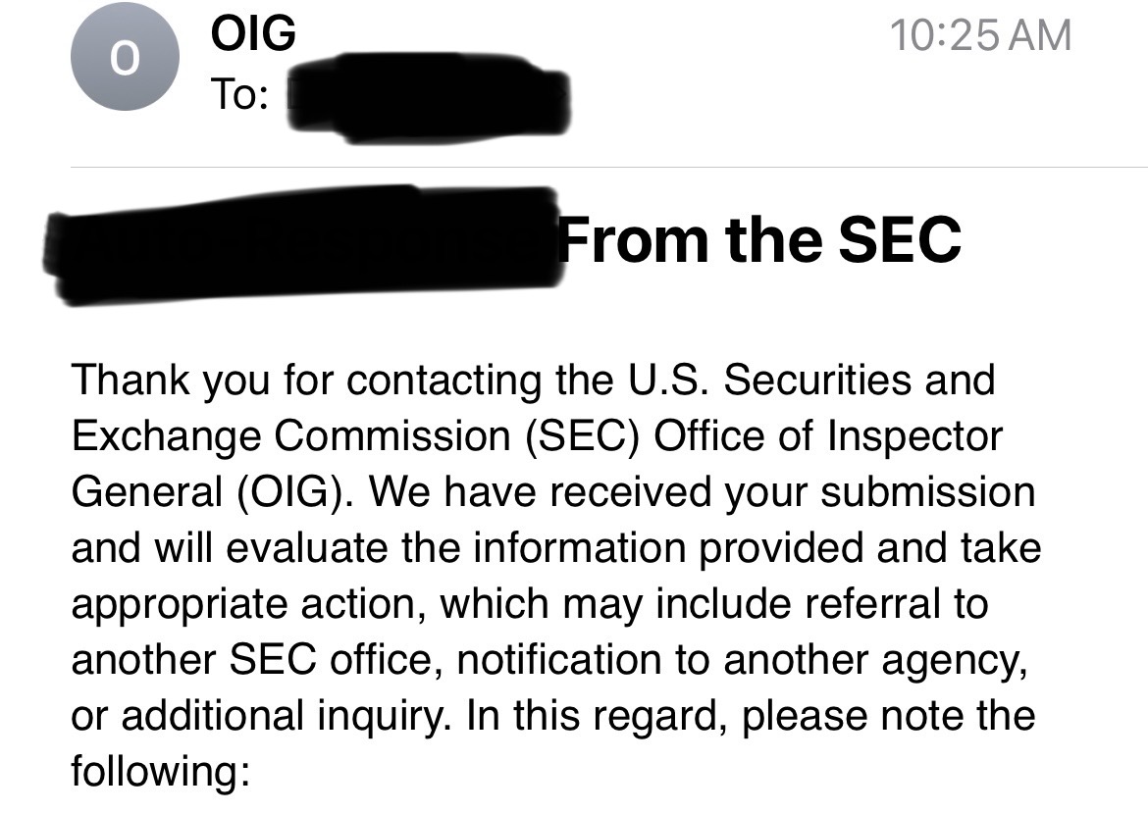1148x813 pixels.
Task: Click the "Office of Inspector" phrase
Action: (827, 436)
